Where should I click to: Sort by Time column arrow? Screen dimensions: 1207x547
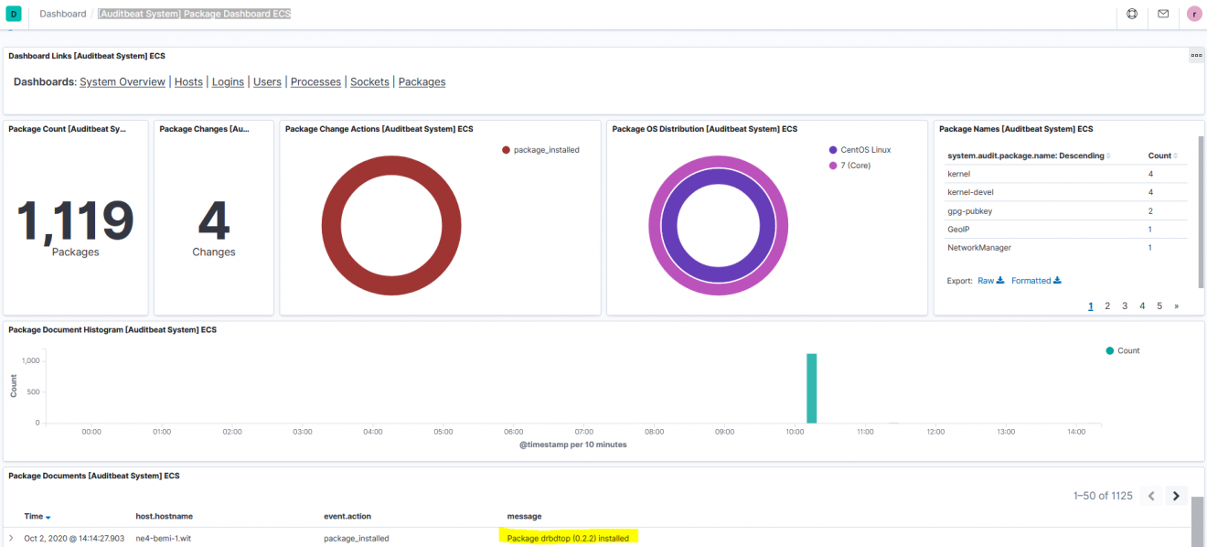[48, 518]
